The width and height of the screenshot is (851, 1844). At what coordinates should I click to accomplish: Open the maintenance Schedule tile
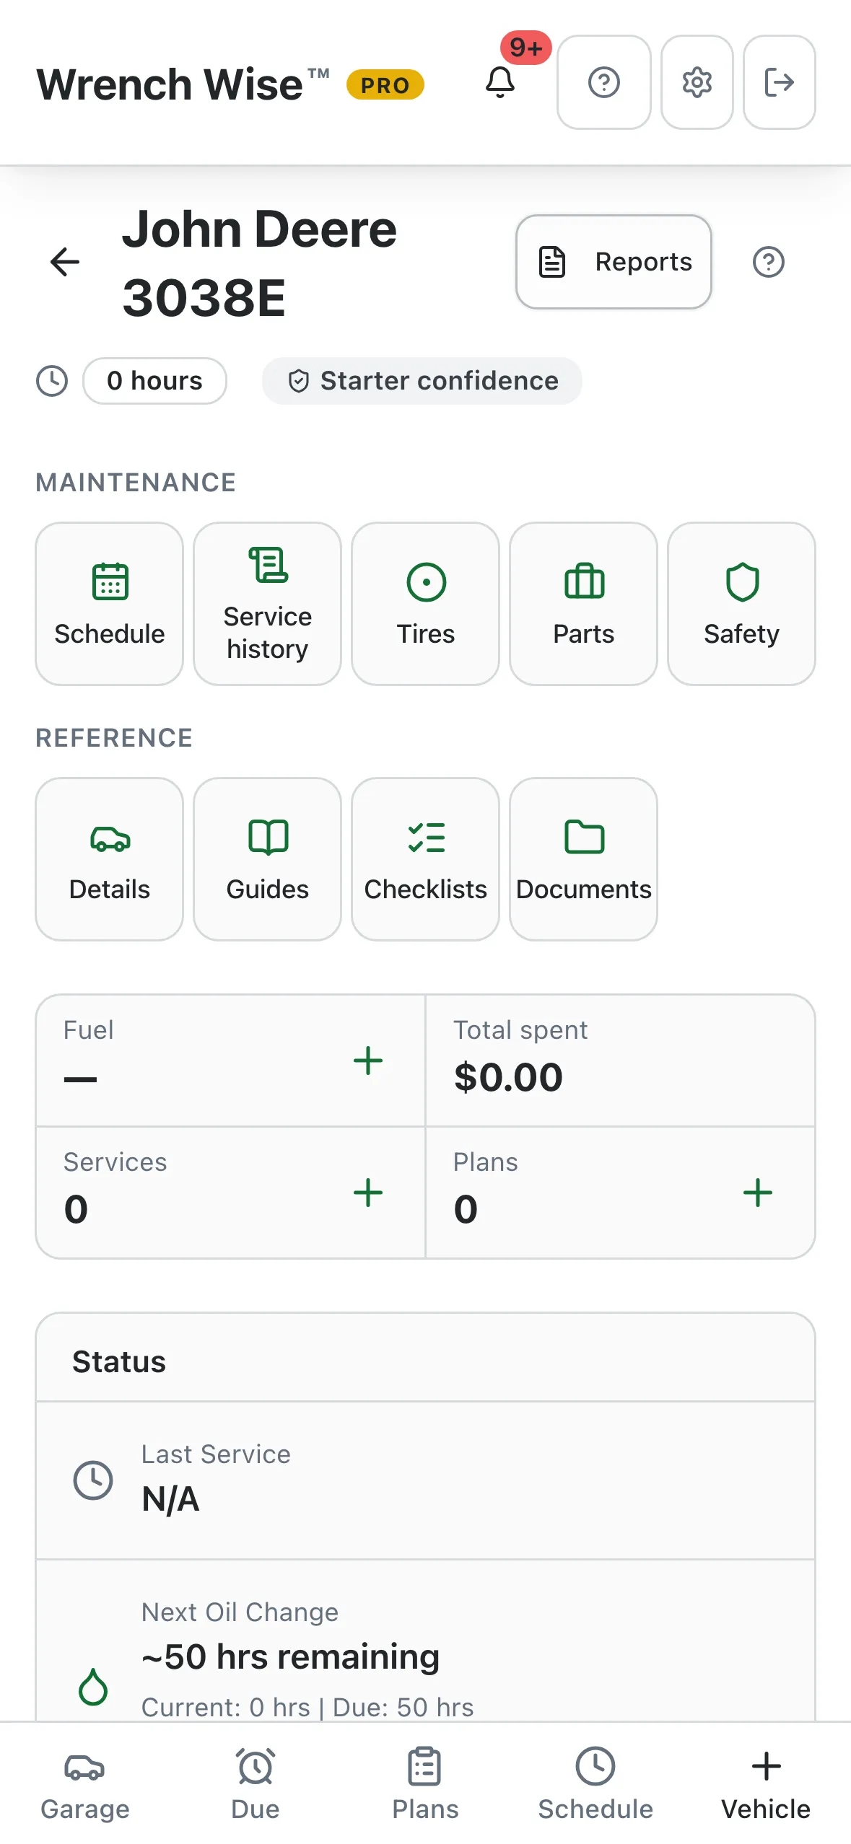click(110, 604)
